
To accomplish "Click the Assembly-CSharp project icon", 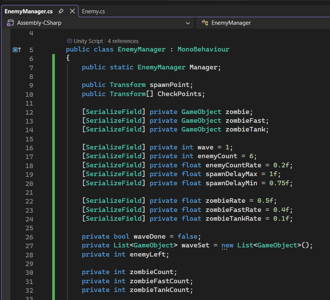I will click(x=10, y=23).
